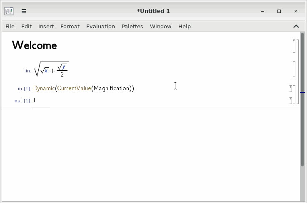Select the outer input/output group bracket
The height and width of the screenshot is (203, 307).
point(295,94)
